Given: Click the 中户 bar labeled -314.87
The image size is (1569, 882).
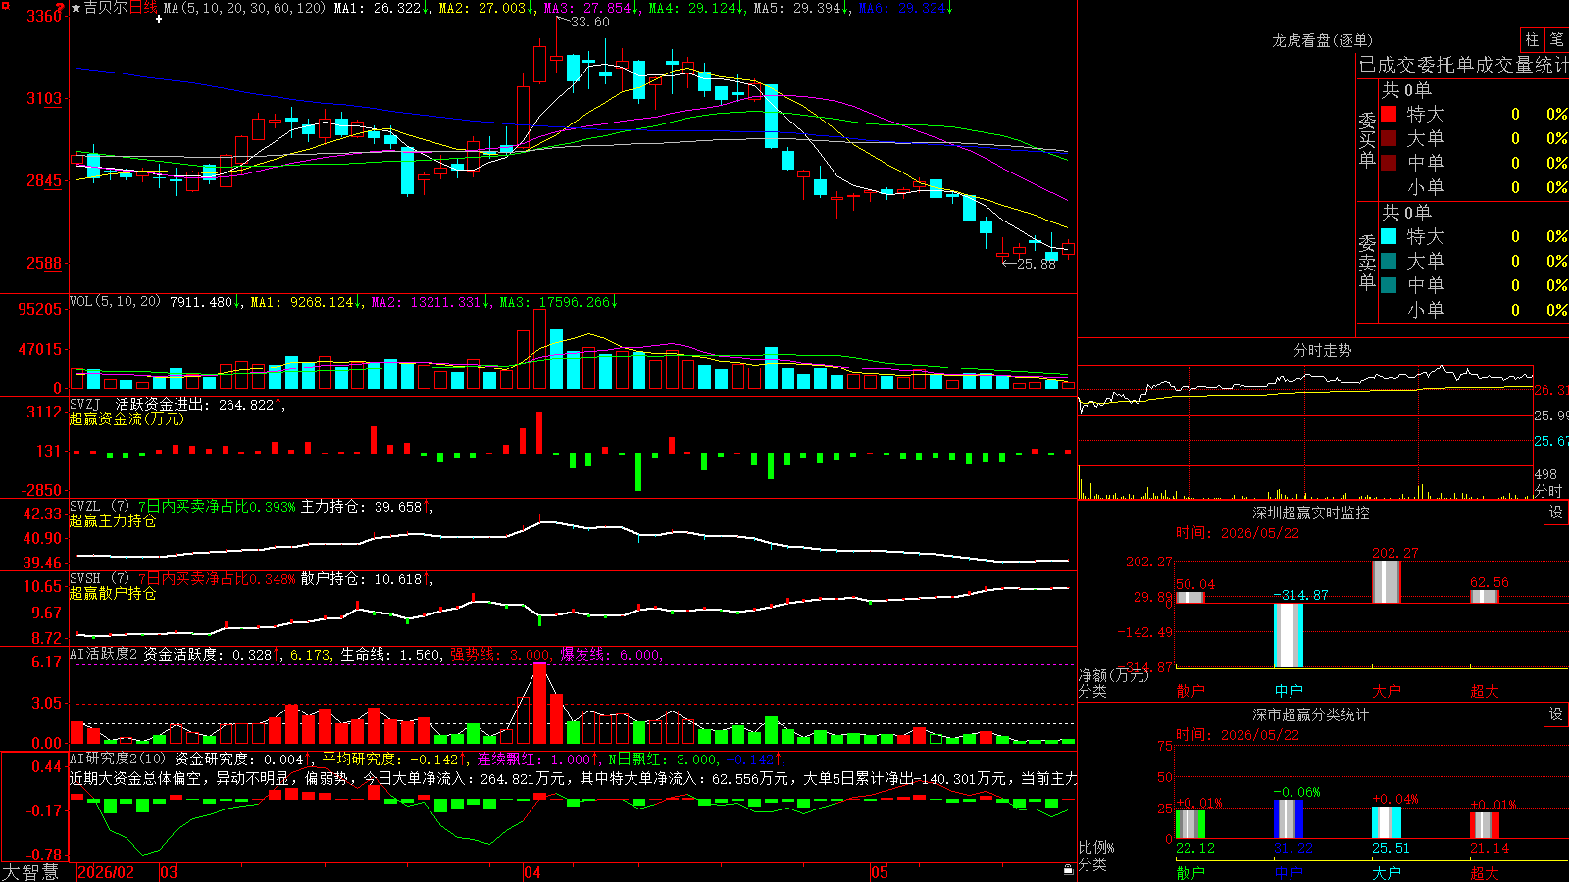Looking at the screenshot, I should tap(1289, 635).
